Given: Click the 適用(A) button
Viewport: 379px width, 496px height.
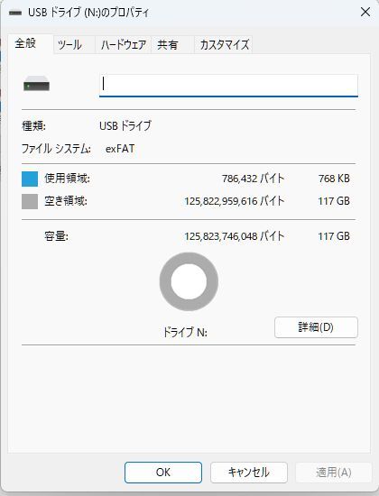Looking at the screenshot, I should pyautogui.click(x=333, y=473).
